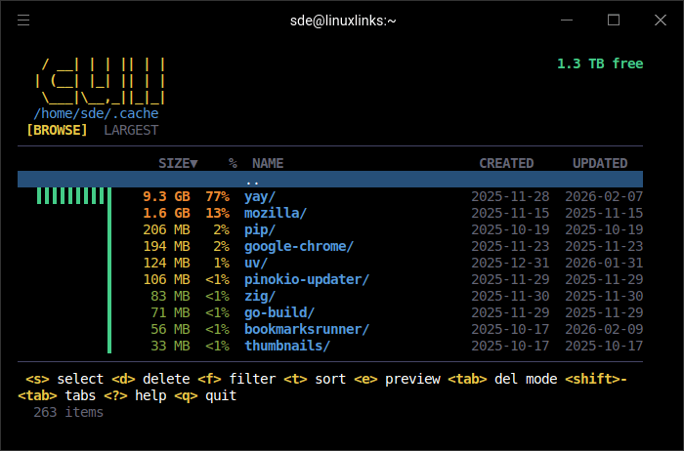Open the go-build/ directory
This screenshot has width=684, height=451.
point(279,312)
